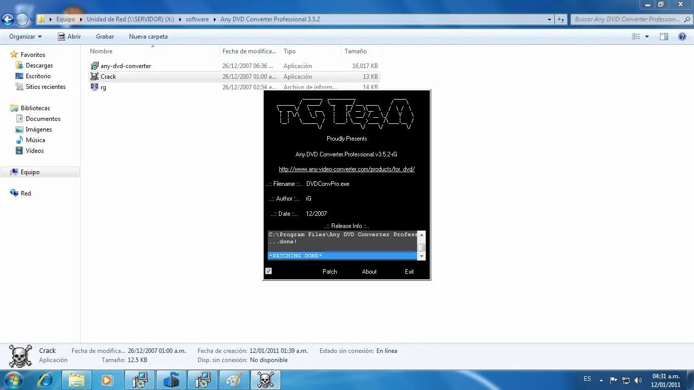Sort files by the Nombre column header
This screenshot has width=694, height=390.
coord(153,51)
